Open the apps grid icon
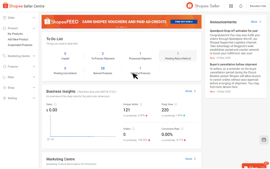This screenshot has width=270, height=169. click(x=231, y=6)
